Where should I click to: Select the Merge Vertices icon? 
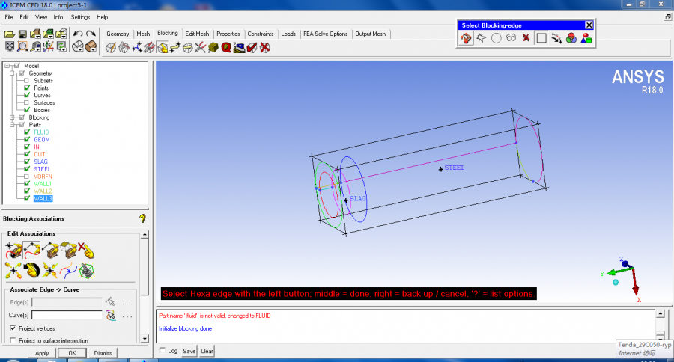[x=137, y=48]
